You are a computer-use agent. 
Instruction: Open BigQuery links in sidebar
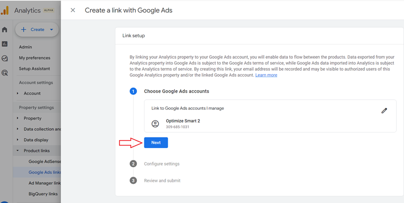click(x=43, y=194)
